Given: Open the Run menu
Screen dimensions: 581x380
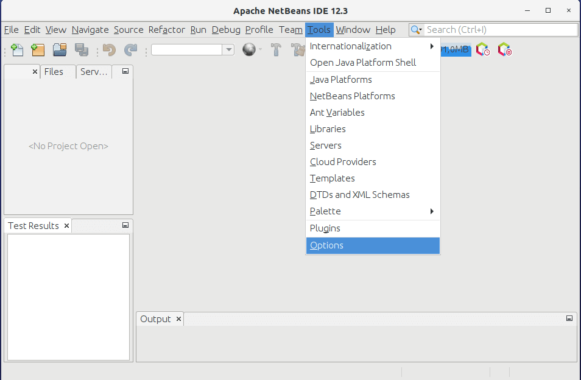Looking at the screenshot, I should tap(199, 30).
